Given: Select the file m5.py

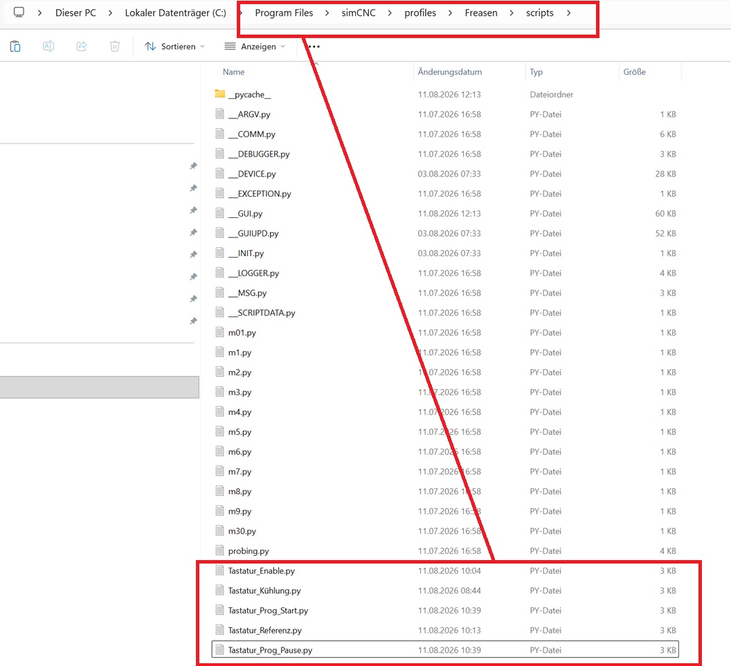Looking at the screenshot, I should coord(240,432).
